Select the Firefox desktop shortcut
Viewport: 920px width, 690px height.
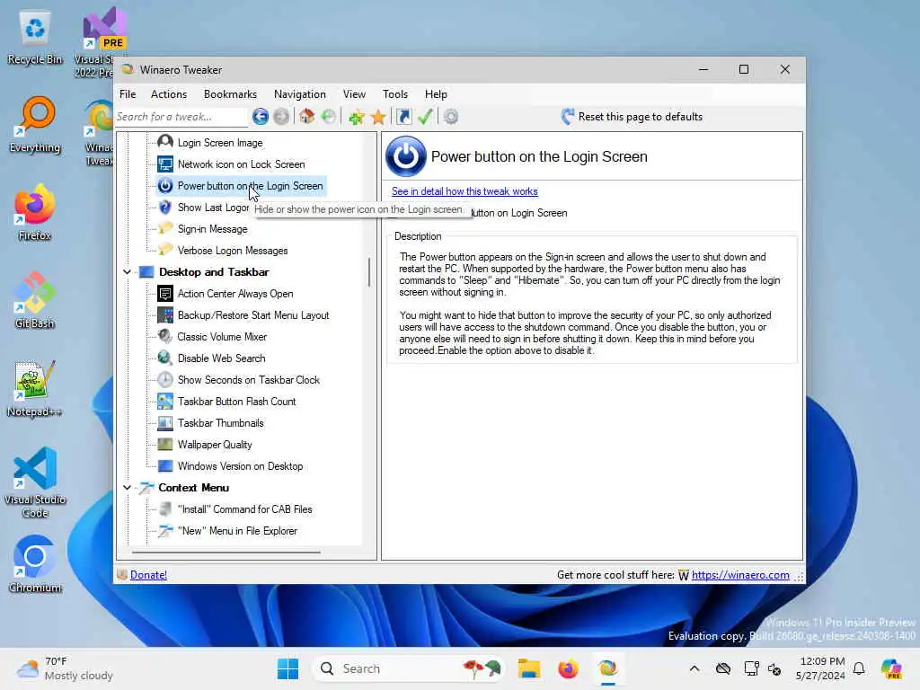pyautogui.click(x=35, y=212)
